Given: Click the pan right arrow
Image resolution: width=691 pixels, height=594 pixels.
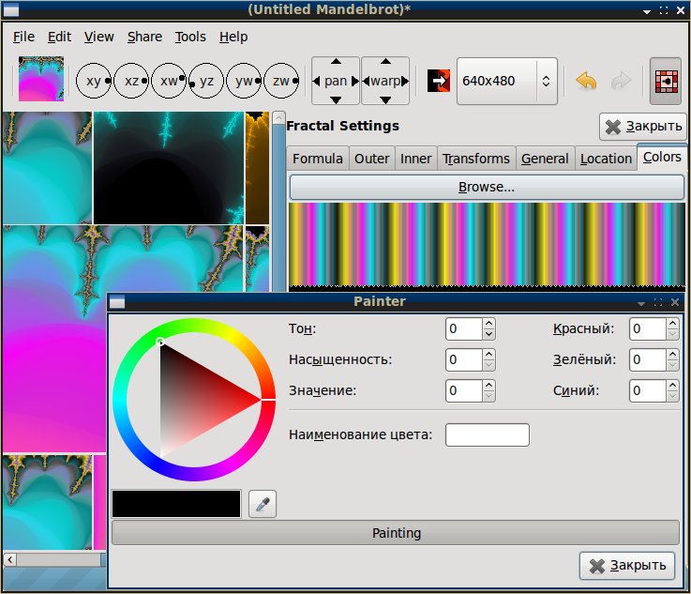Looking at the screenshot, I should [x=354, y=81].
